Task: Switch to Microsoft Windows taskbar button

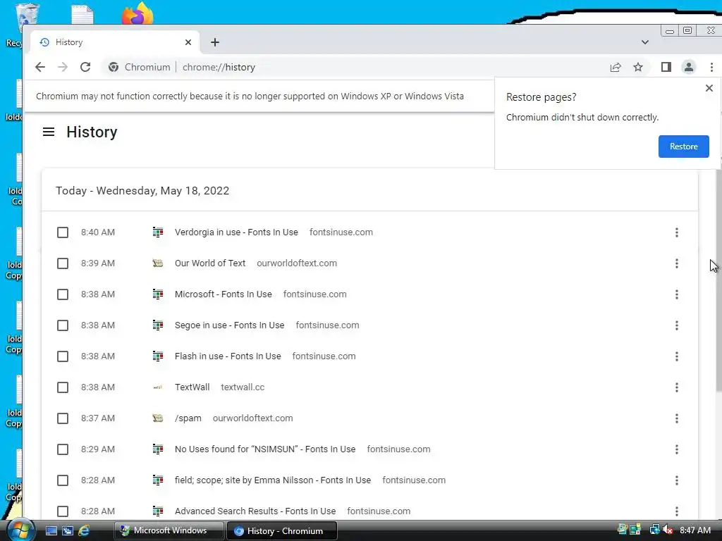Action: 169,530
